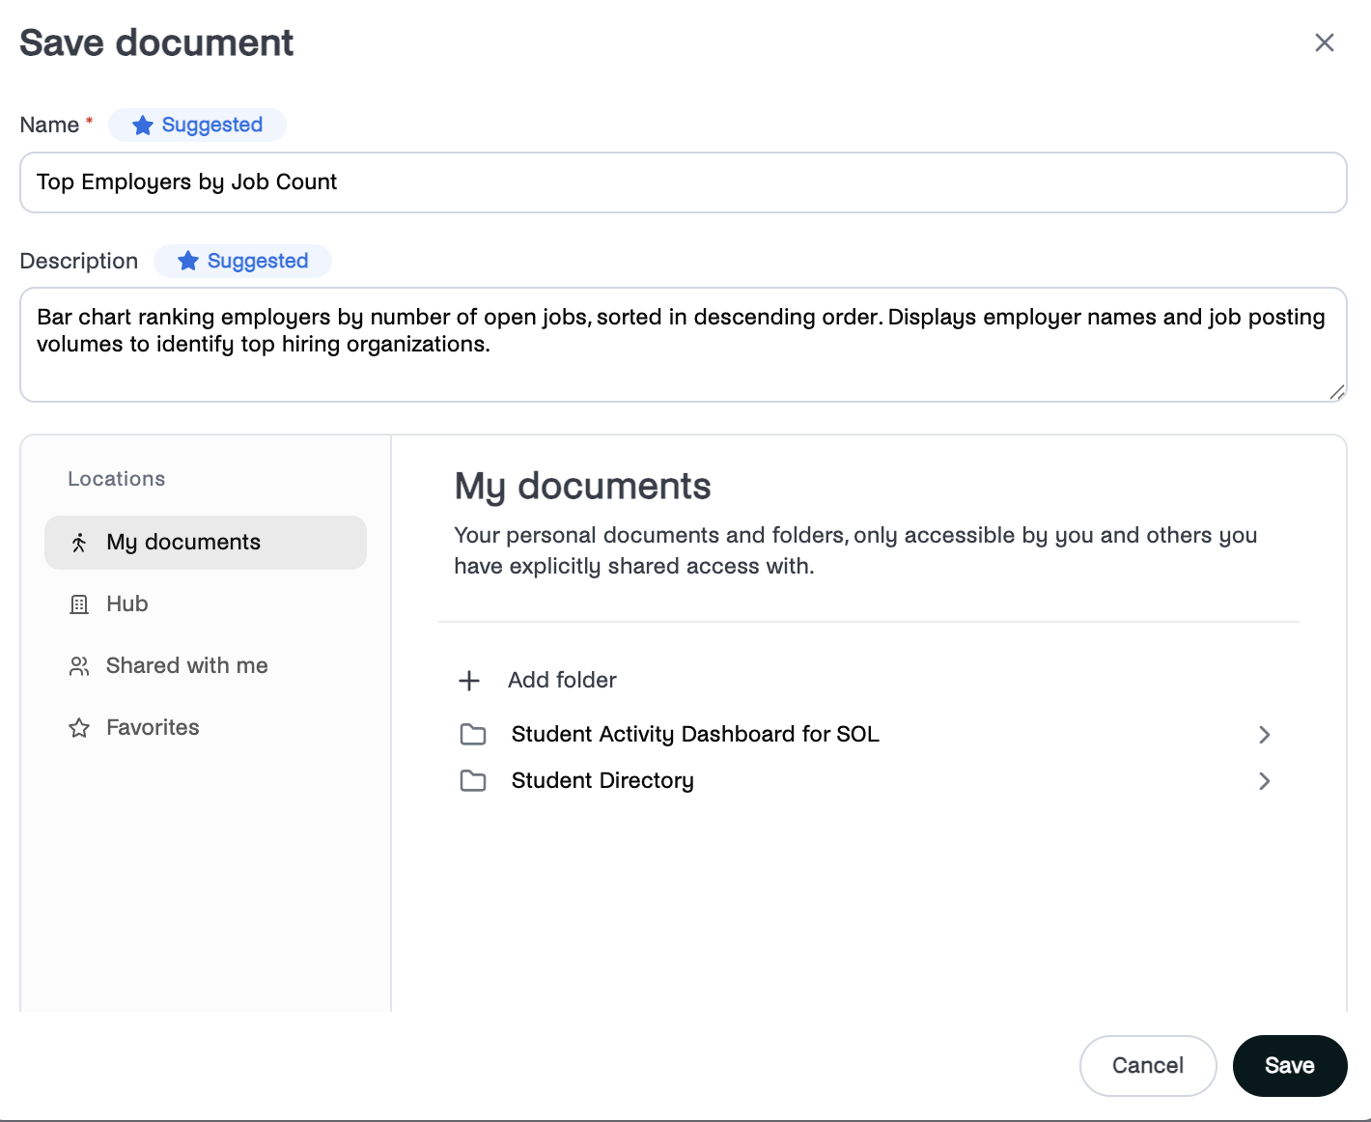Click into the Description text area
This screenshot has height=1122, width=1371.
click(684, 345)
